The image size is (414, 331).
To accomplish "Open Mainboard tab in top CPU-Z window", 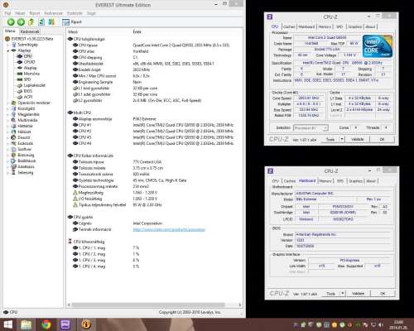I will tap(306, 26).
